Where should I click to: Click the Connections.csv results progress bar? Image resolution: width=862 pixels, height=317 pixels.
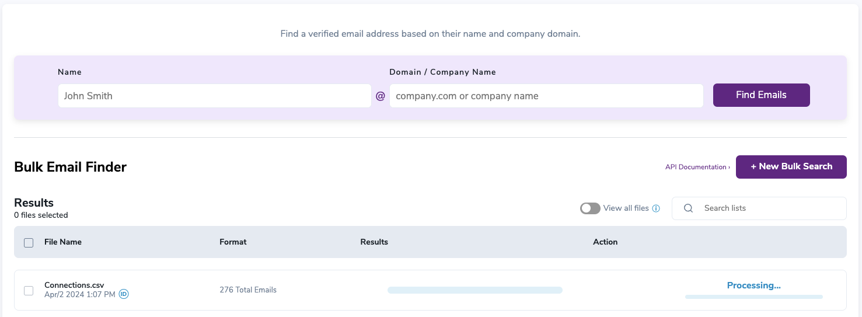tap(474, 290)
